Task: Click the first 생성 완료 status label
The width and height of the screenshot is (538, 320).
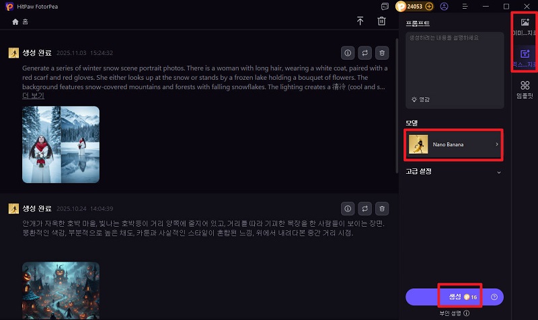Action: point(37,53)
